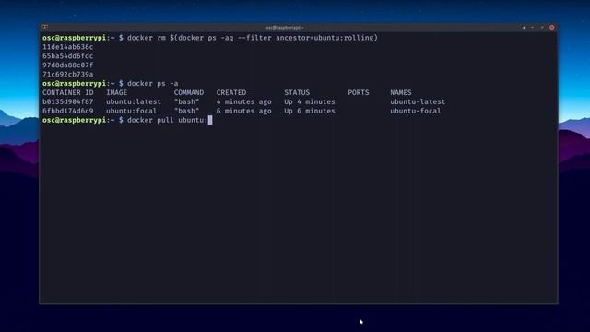Select container ID 11de14ab636c
This screenshot has width=590, height=332.
pyautogui.click(x=67, y=47)
